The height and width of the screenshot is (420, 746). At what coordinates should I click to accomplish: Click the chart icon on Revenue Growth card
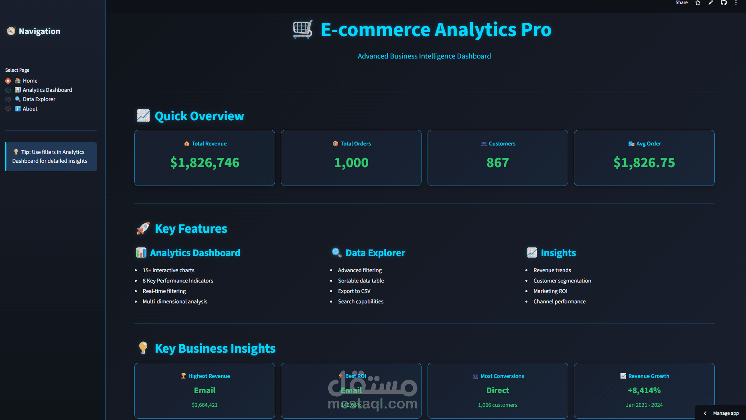pyautogui.click(x=623, y=376)
